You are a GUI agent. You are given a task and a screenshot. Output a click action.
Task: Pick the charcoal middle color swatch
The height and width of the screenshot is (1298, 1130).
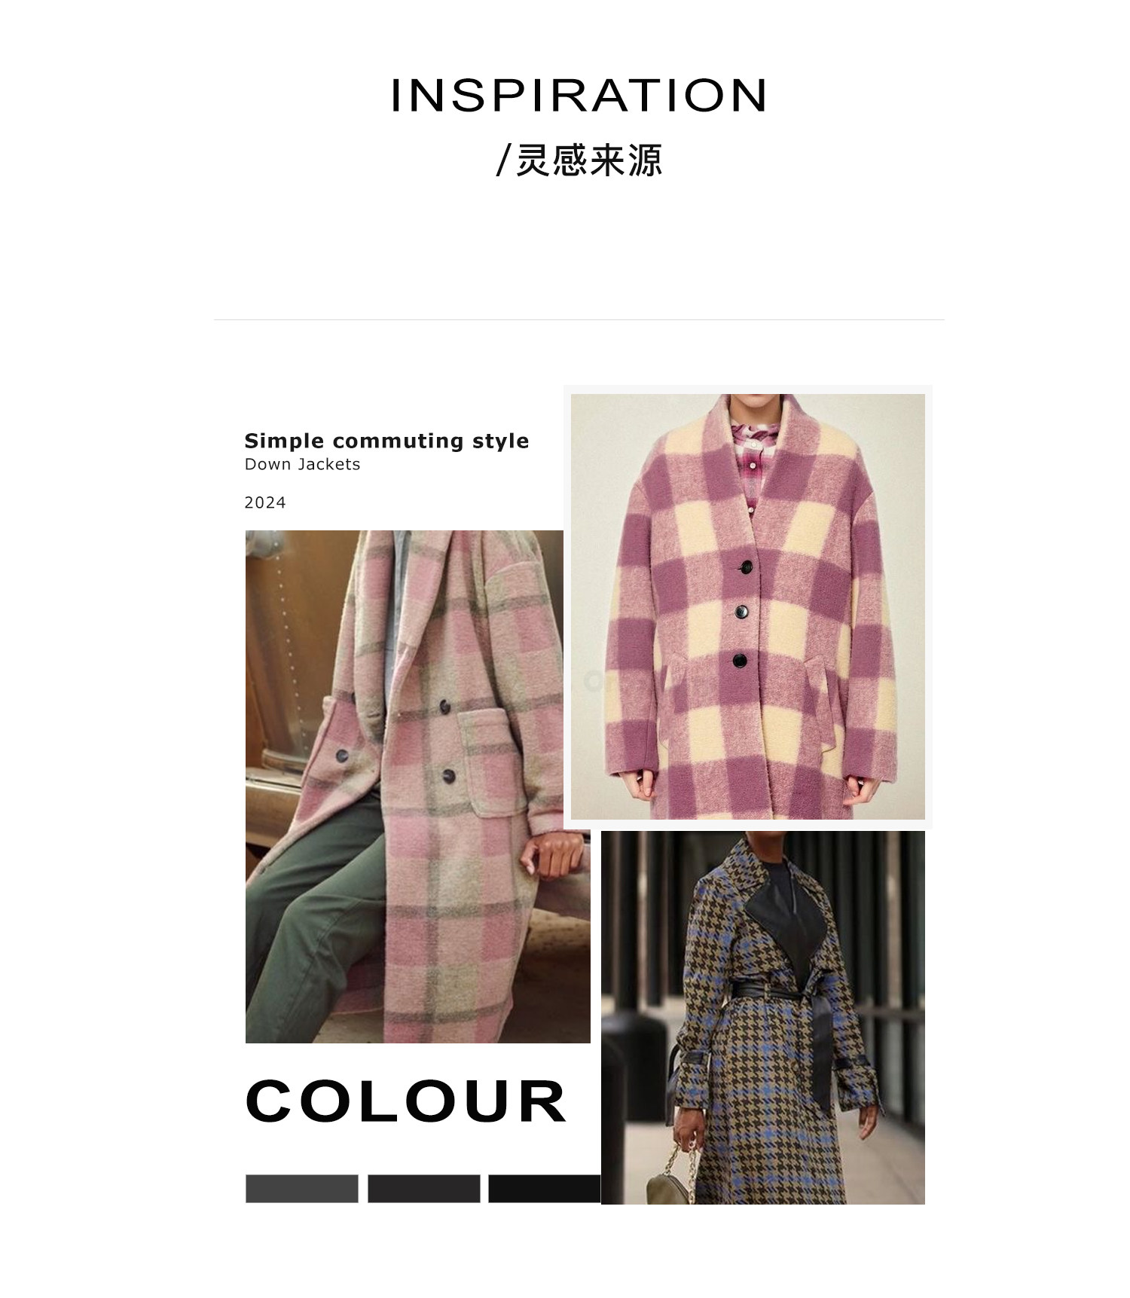424,1188
